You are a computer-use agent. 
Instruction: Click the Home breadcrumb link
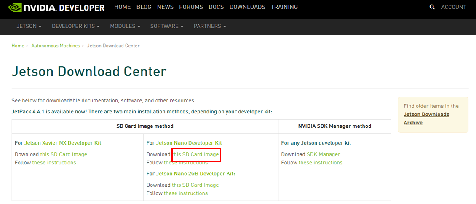(x=18, y=46)
